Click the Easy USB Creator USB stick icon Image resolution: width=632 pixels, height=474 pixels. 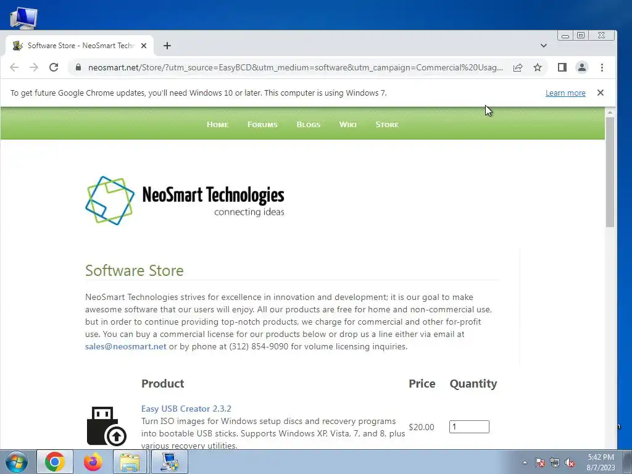pyautogui.click(x=107, y=426)
